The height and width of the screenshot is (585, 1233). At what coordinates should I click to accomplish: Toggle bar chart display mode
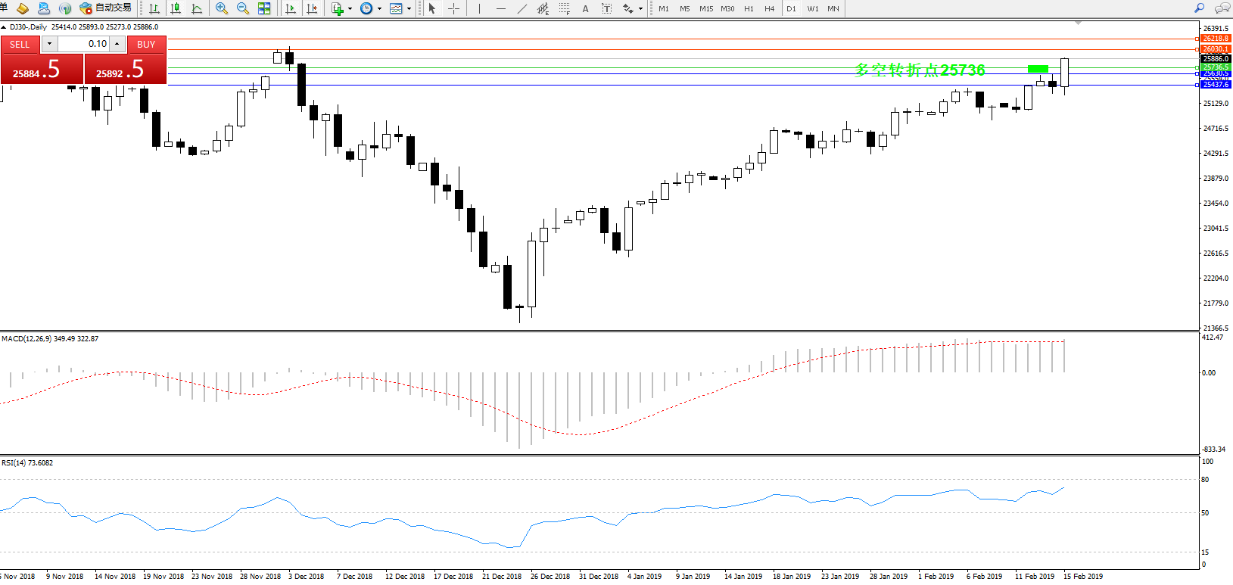[x=154, y=8]
